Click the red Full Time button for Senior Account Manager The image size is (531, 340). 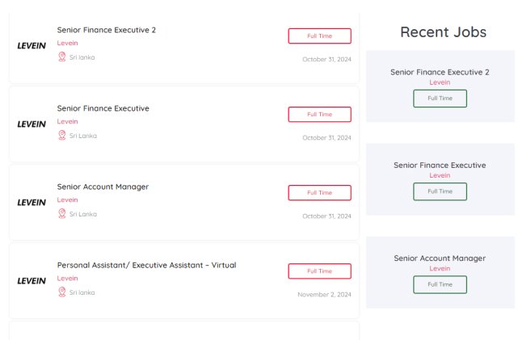pos(319,193)
